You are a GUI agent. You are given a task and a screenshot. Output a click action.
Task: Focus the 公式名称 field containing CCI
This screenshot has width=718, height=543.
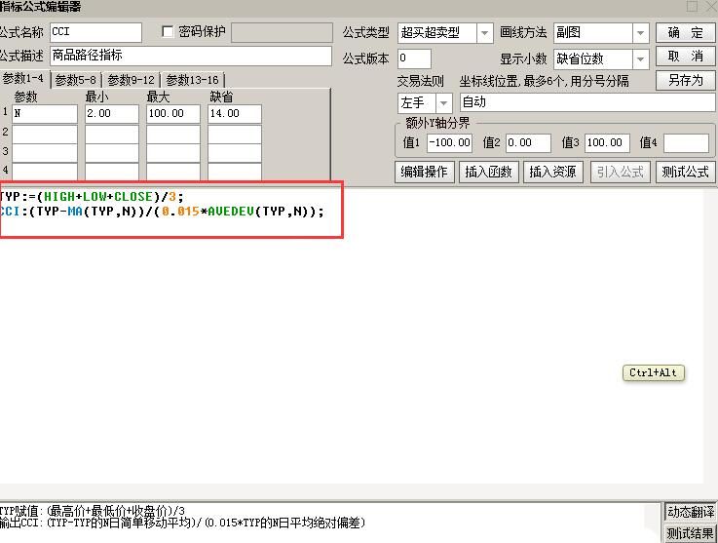pos(95,32)
